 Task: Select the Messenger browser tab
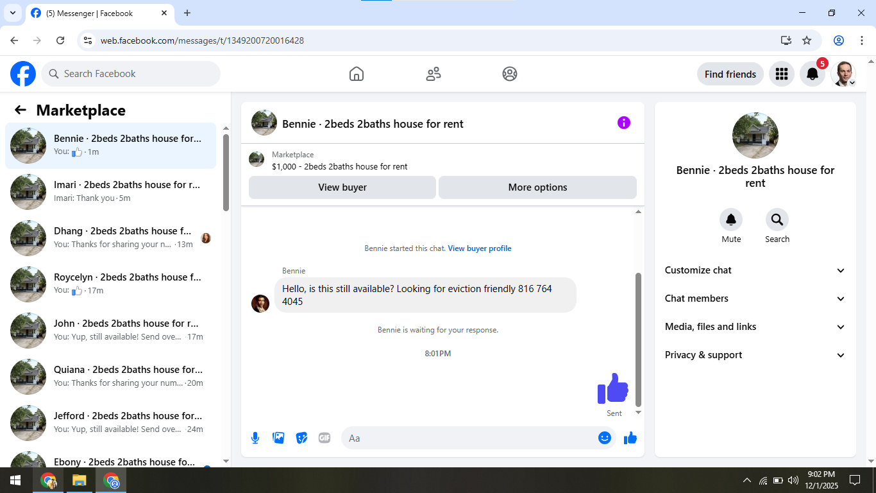pyautogui.click(x=101, y=13)
